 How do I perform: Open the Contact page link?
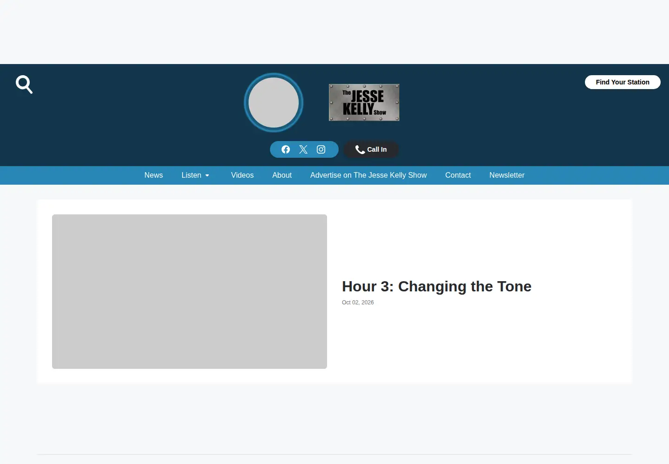pyautogui.click(x=458, y=175)
